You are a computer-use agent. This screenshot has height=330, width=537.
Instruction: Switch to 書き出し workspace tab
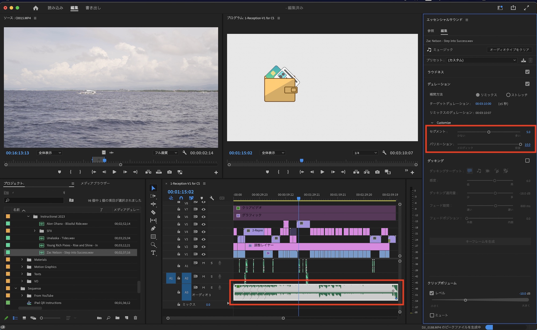pos(93,8)
